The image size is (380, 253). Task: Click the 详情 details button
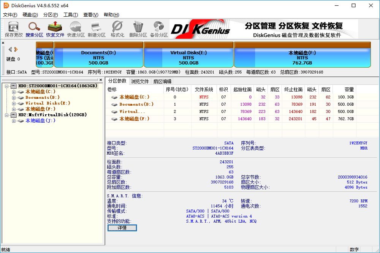pos(122,228)
